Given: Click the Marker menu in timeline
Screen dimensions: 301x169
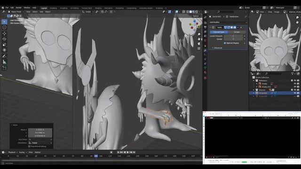Looking at the screenshot, I should click(38, 152).
